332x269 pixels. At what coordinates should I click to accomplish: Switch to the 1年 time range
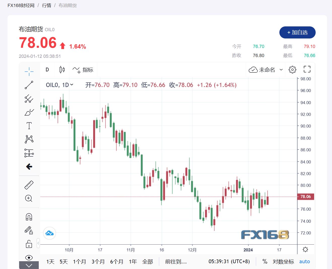coord(133,262)
